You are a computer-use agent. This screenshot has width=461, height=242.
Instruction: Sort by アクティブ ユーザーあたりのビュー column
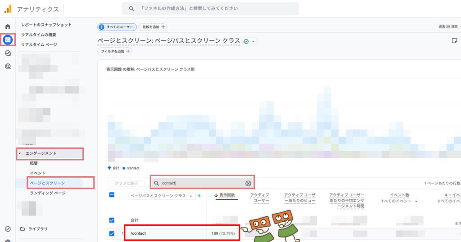(300, 197)
